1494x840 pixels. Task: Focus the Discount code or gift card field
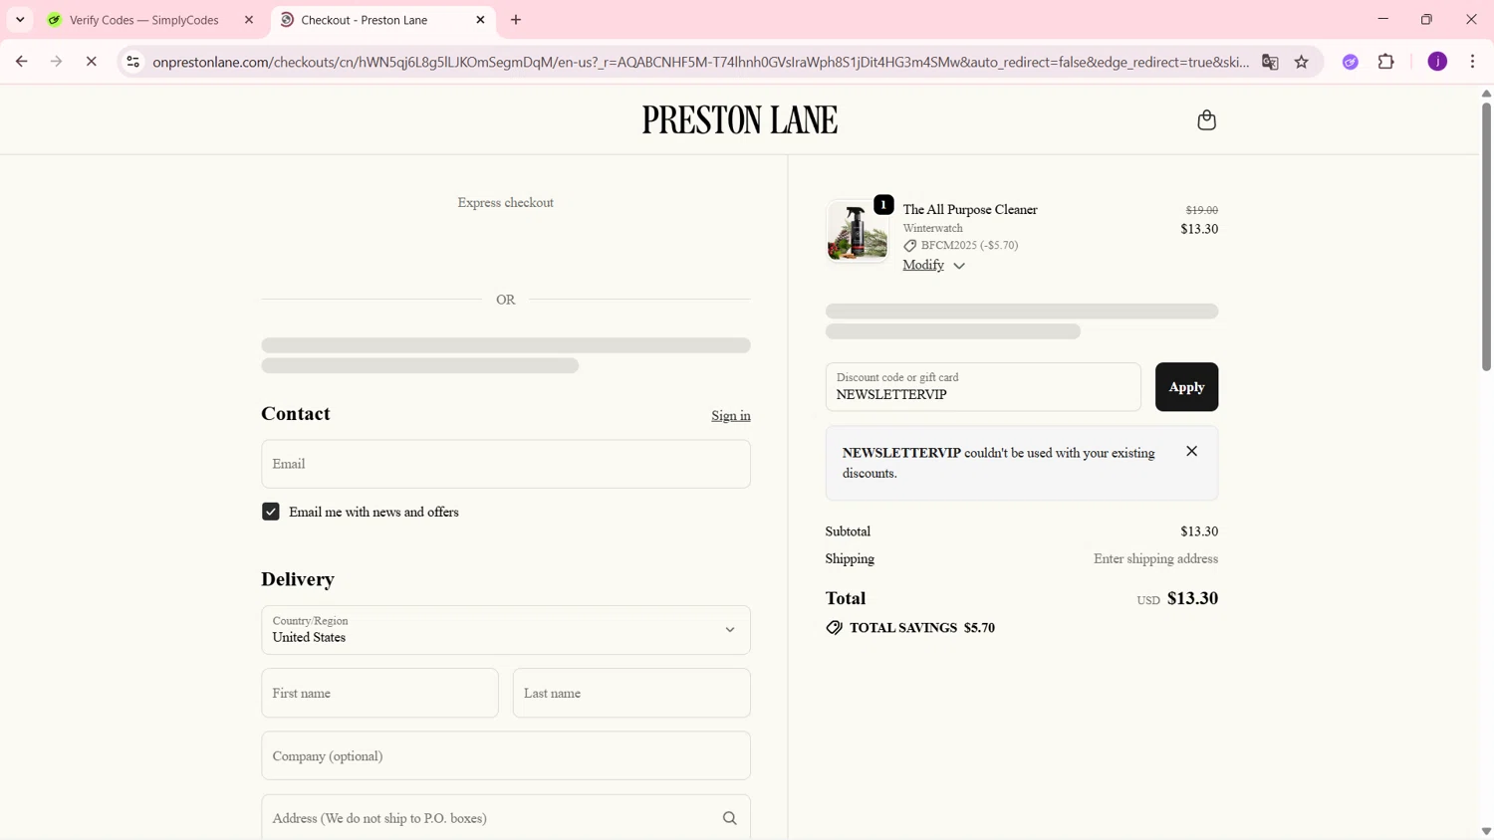(x=983, y=387)
